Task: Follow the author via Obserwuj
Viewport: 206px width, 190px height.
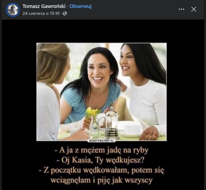Action: point(80,6)
